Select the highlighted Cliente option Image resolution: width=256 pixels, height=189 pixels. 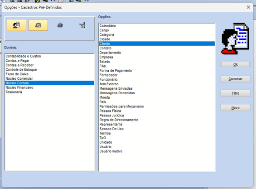[157, 44]
